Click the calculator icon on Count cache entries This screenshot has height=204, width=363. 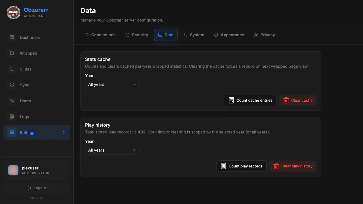231,100
